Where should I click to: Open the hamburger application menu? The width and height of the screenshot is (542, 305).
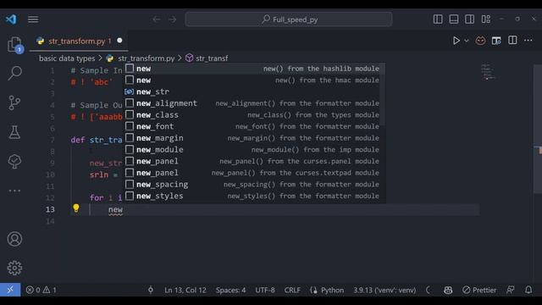pos(33,19)
